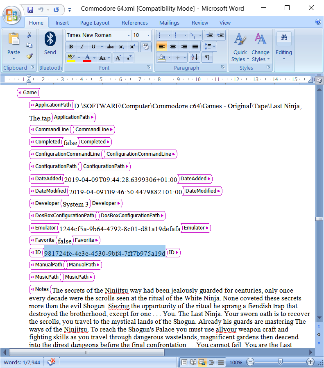Customize Quick Access Toolbar dropdown
This screenshot has height=368, width=324.
[70, 10]
